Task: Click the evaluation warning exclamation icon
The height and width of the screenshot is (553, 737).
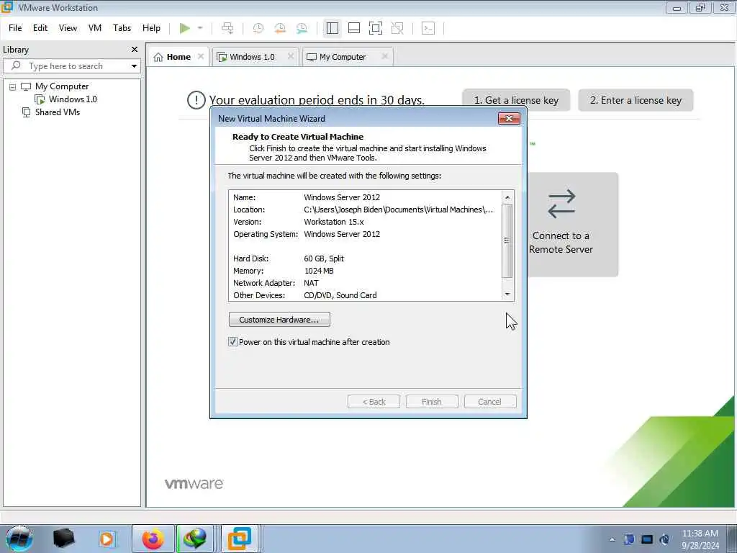Action: click(196, 99)
